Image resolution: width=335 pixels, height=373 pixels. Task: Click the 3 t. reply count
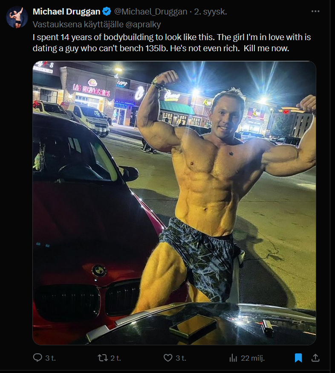[50, 358]
